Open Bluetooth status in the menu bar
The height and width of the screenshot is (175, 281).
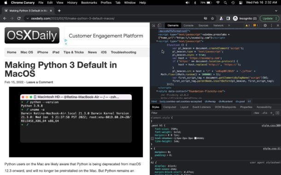pyautogui.click(x=195, y=3)
